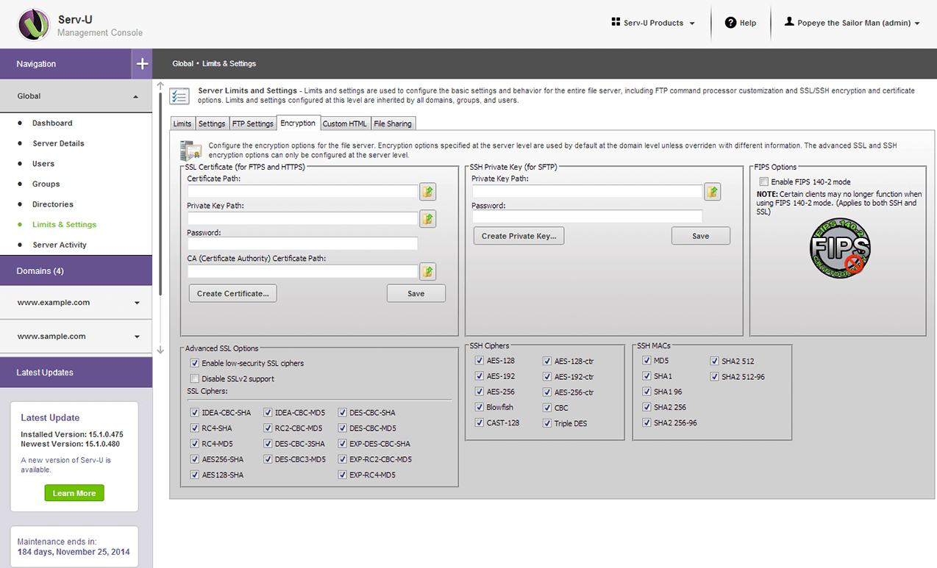
Task: Click the SSH Private Key Password field
Action: (587, 217)
